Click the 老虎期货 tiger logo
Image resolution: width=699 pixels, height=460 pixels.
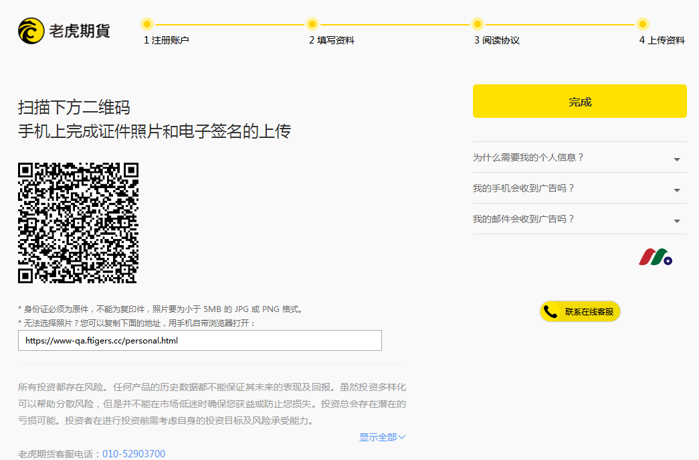coord(31,31)
